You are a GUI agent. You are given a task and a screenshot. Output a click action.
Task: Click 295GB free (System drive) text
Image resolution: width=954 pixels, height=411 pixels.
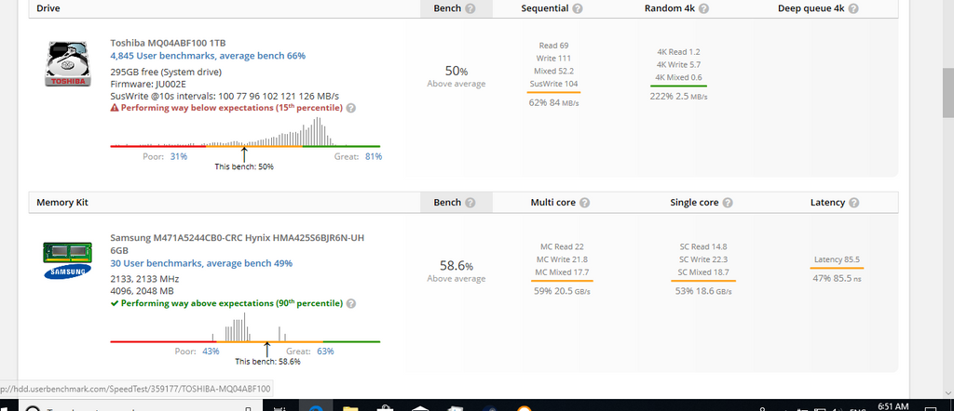point(166,73)
